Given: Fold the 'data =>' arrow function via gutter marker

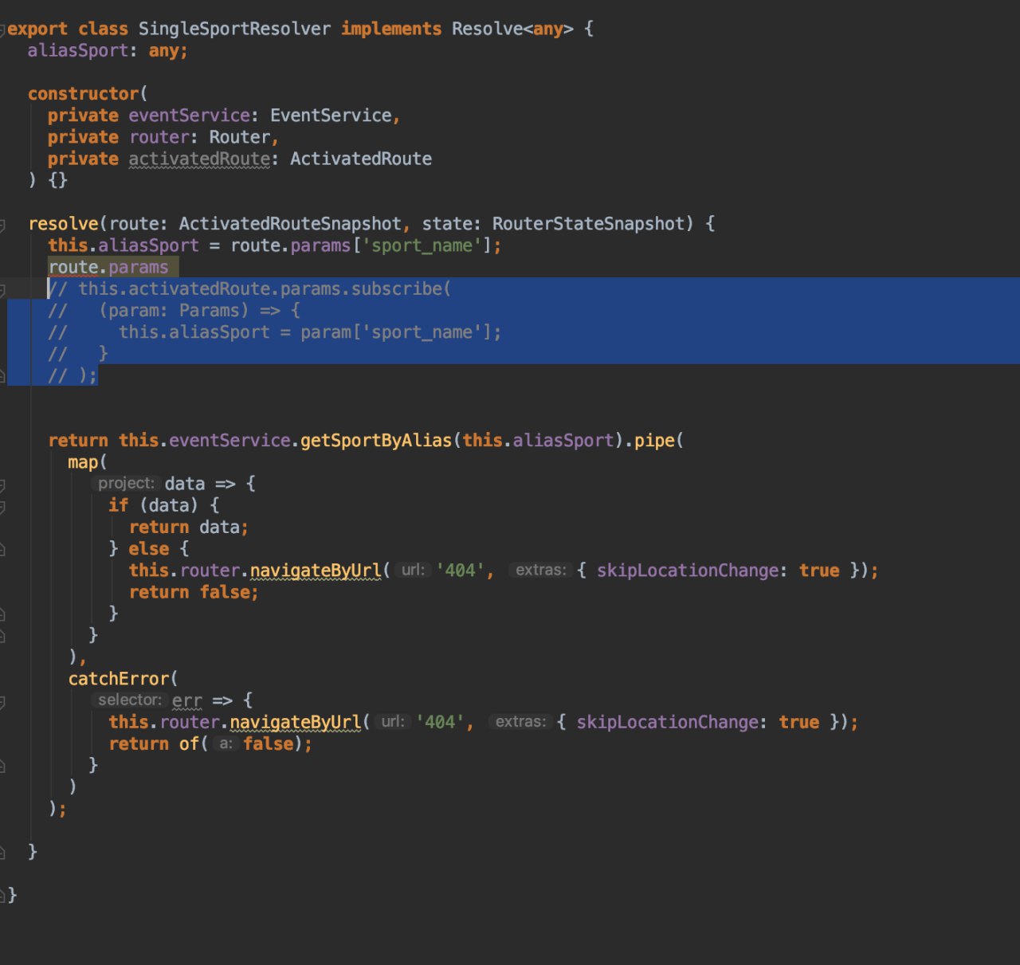Looking at the screenshot, I should click(x=2, y=484).
